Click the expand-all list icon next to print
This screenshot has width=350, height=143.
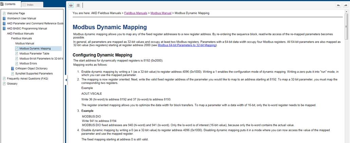(x=78, y=5)
